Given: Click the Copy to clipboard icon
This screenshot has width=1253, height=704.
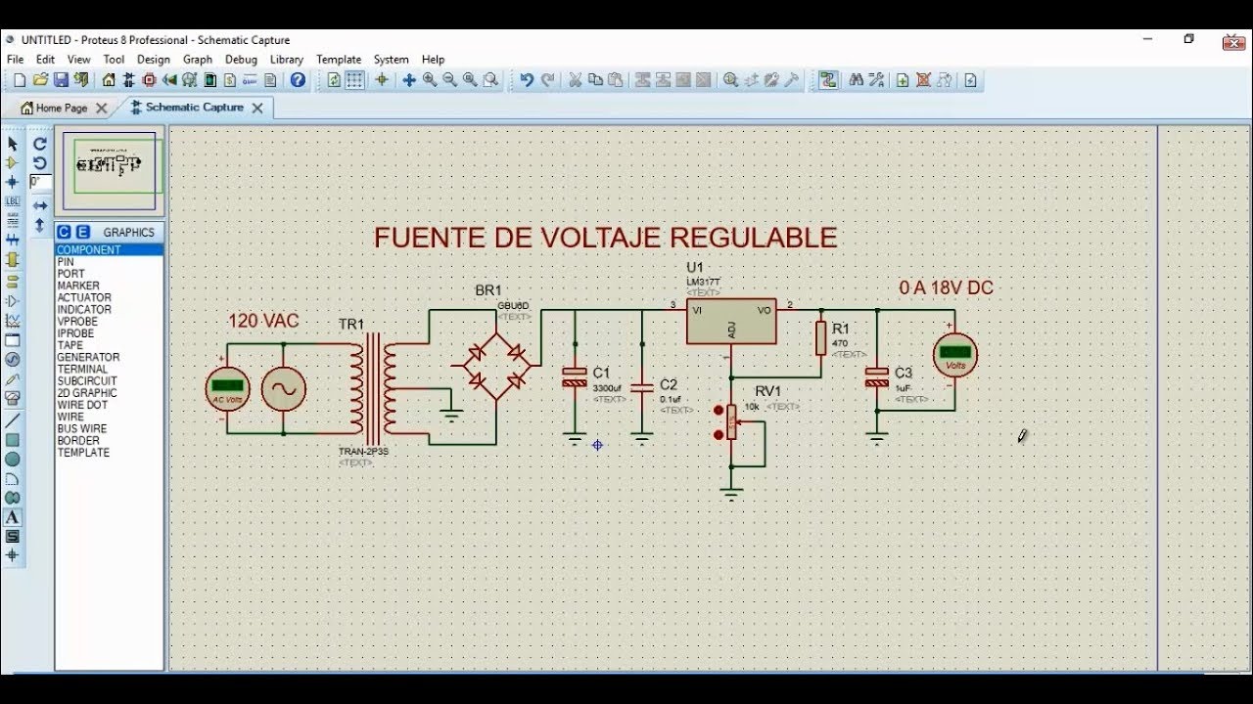Looking at the screenshot, I should 595,80.
